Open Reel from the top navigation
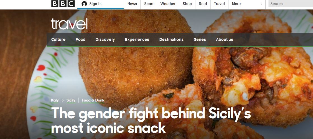The width and height of the screenshot is (313, 139). (203, 4)
